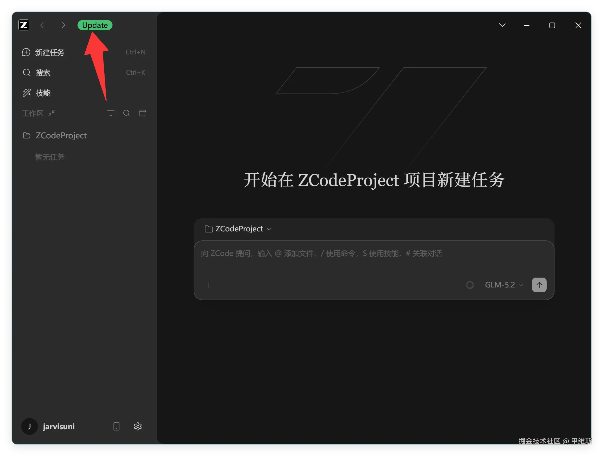
Task: Open the title bar chevron dropdown
Action: 502,25
